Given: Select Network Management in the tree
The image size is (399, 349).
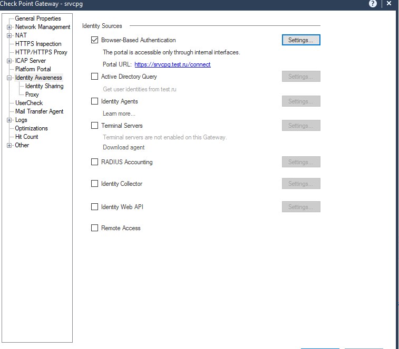Looking at the screenshot, I should tap(43, 27).
